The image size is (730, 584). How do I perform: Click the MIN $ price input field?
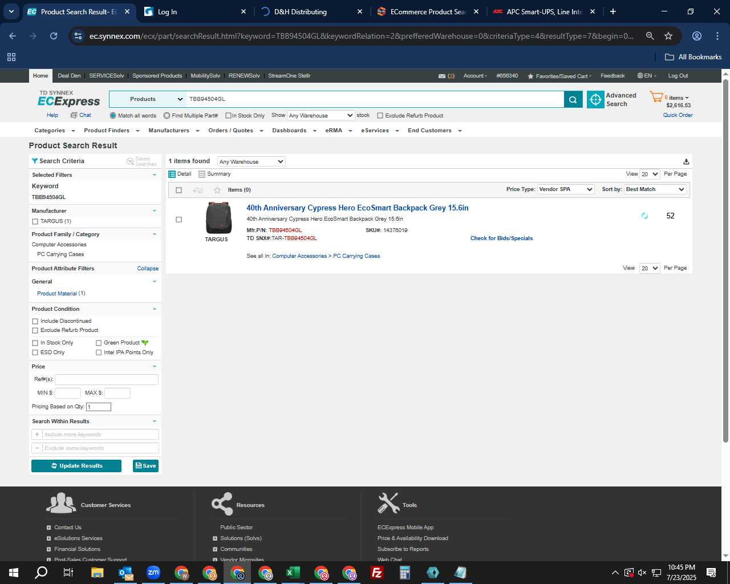tap(67, 393)
